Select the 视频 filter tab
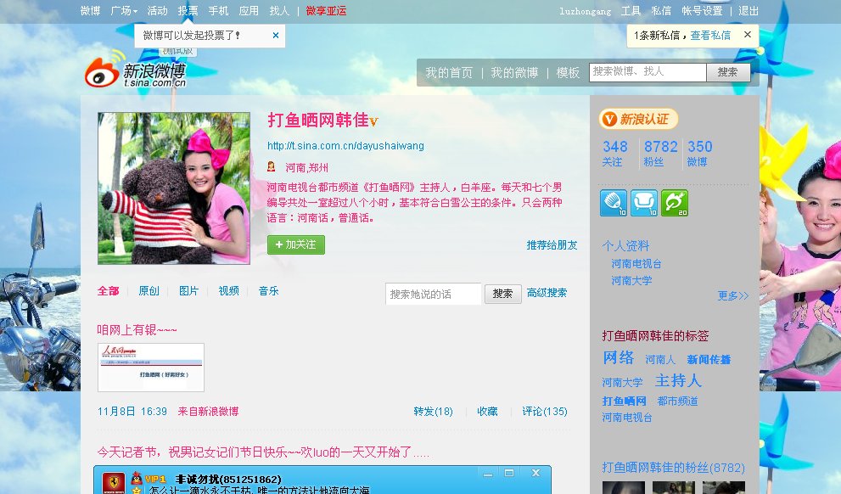This screenshot has width=841, height=494. 228,291
